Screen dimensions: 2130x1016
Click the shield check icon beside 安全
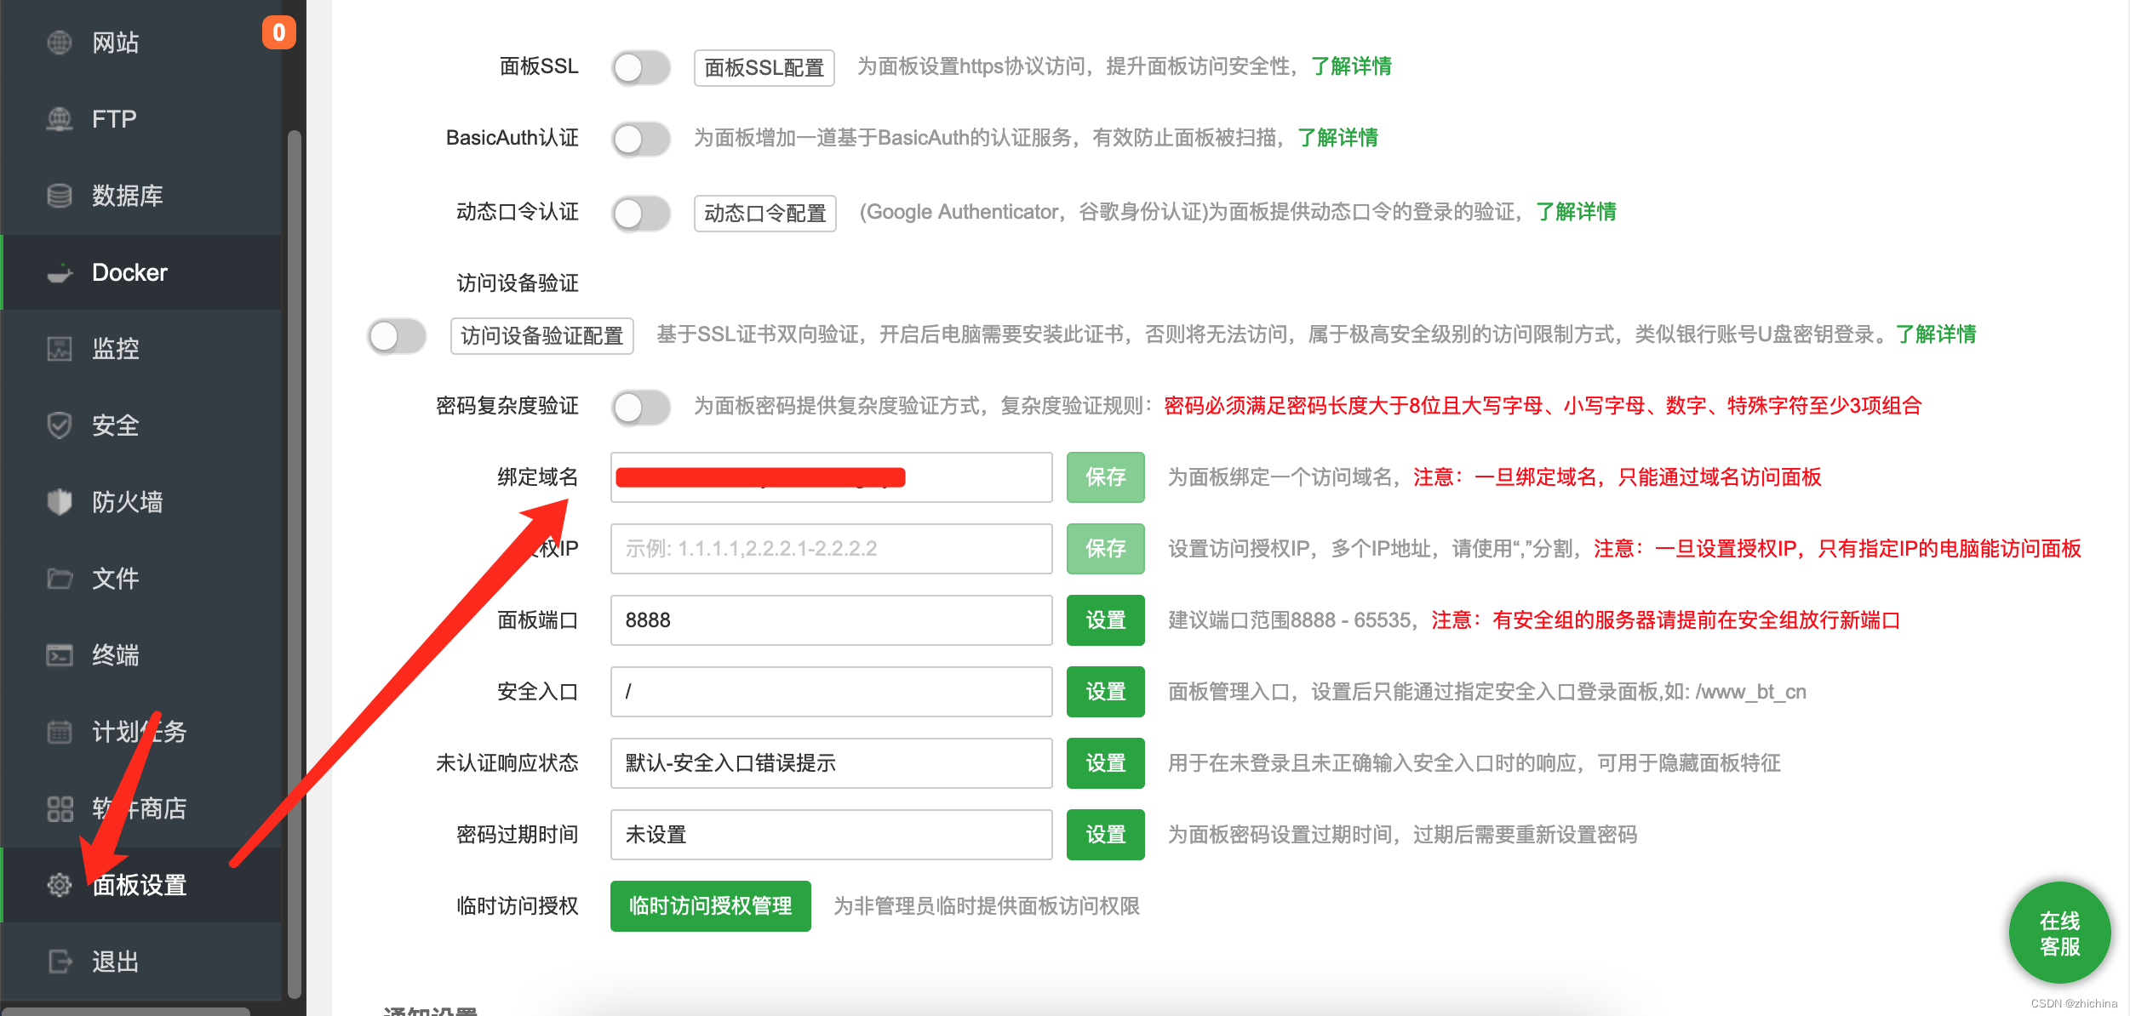click(x=59, y=425)
